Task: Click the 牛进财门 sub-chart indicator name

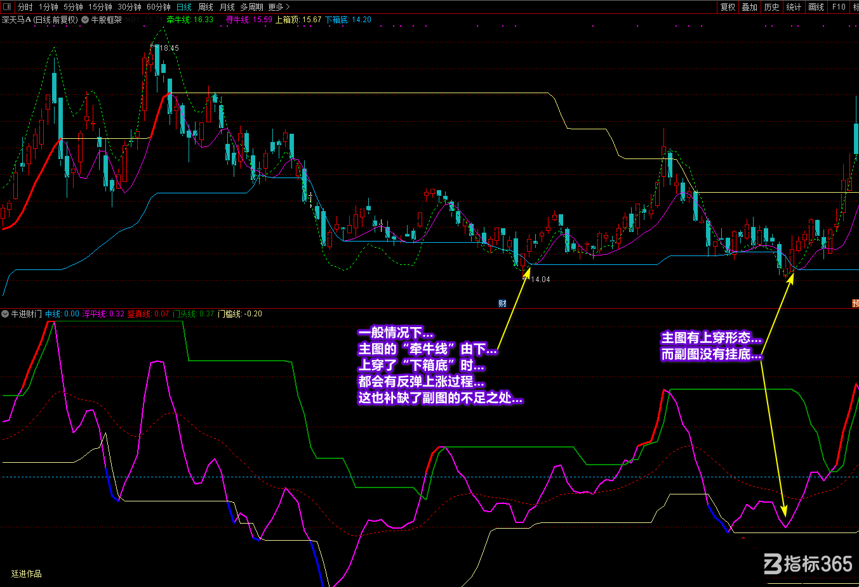Action: click(x=26, y=314)
